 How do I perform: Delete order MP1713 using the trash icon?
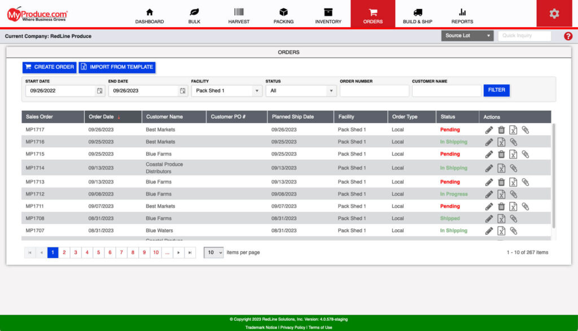click(501, 182)
